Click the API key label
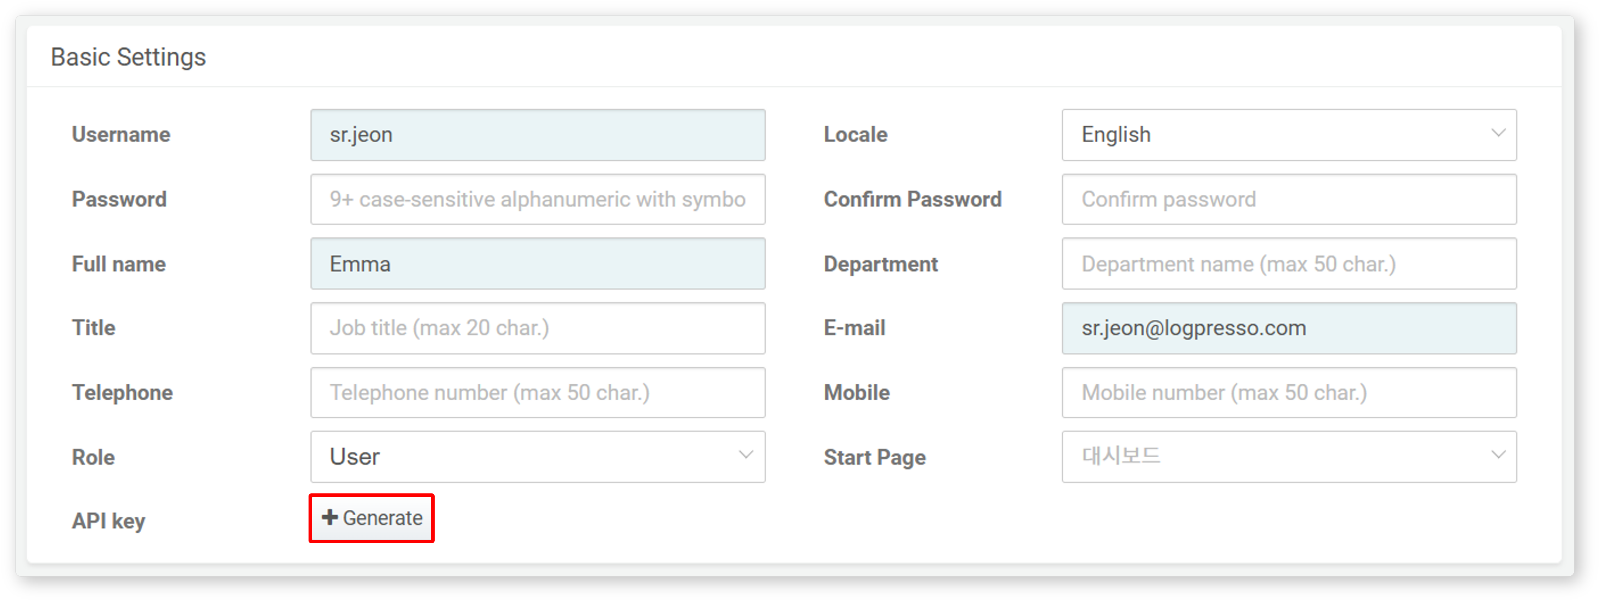 click(x=109, y=521)
